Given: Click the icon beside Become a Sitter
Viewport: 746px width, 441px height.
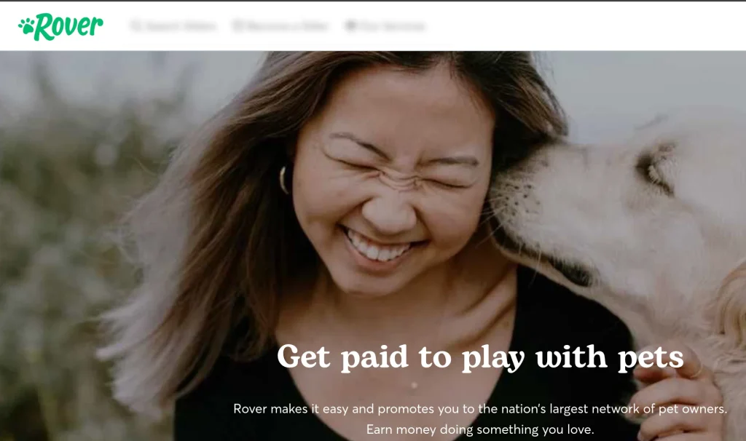Looking at the screenshot, I should (x=237, y=25).
